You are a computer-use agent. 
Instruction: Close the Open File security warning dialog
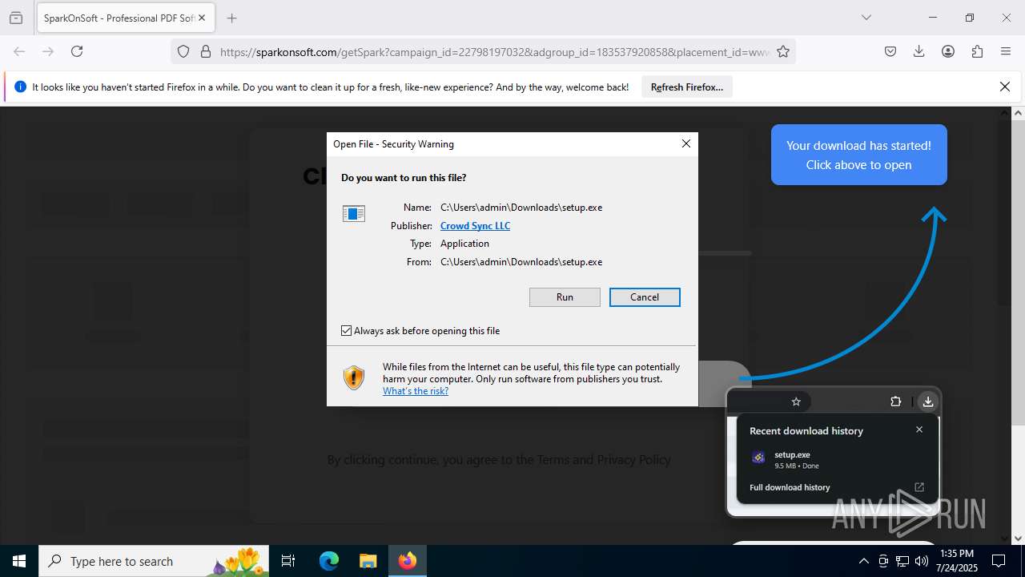(685, 143)
